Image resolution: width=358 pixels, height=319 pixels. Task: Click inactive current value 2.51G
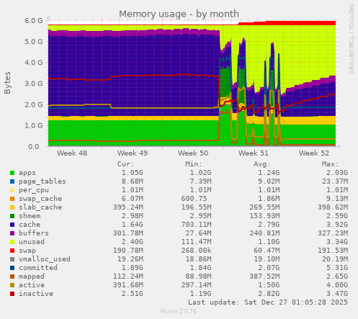[x=133, y=294]
